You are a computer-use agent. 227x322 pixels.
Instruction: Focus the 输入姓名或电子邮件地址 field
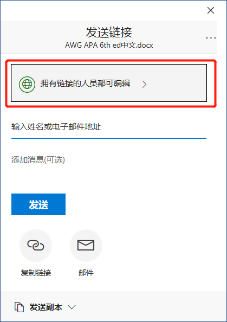click(109, 127)
